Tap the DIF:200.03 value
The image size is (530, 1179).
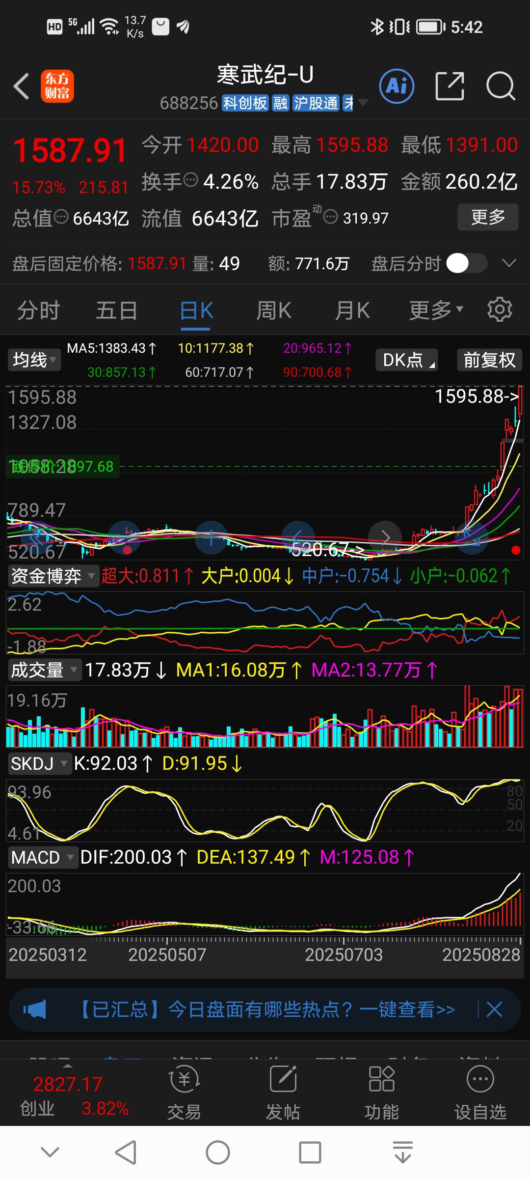133,857
